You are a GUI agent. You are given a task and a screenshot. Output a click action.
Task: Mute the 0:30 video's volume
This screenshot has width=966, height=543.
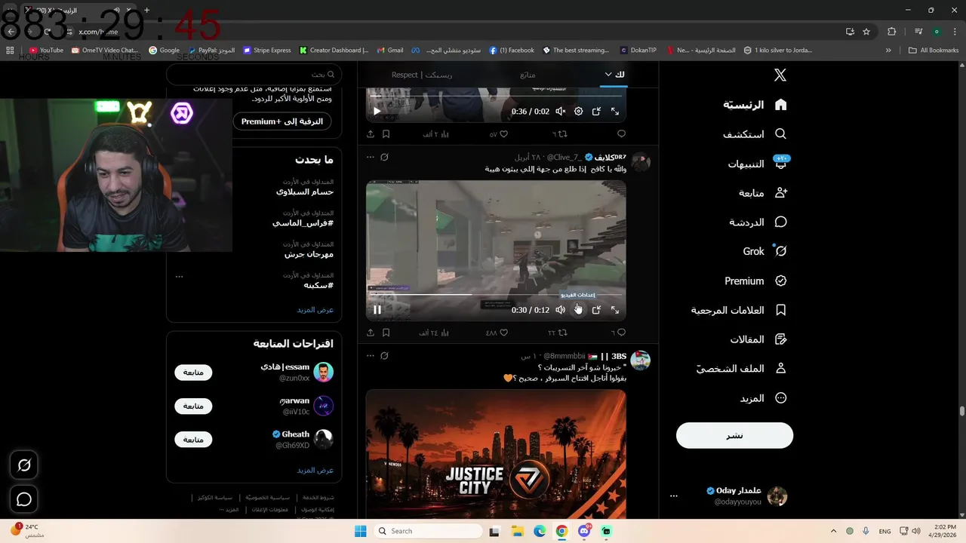(560, 310)
